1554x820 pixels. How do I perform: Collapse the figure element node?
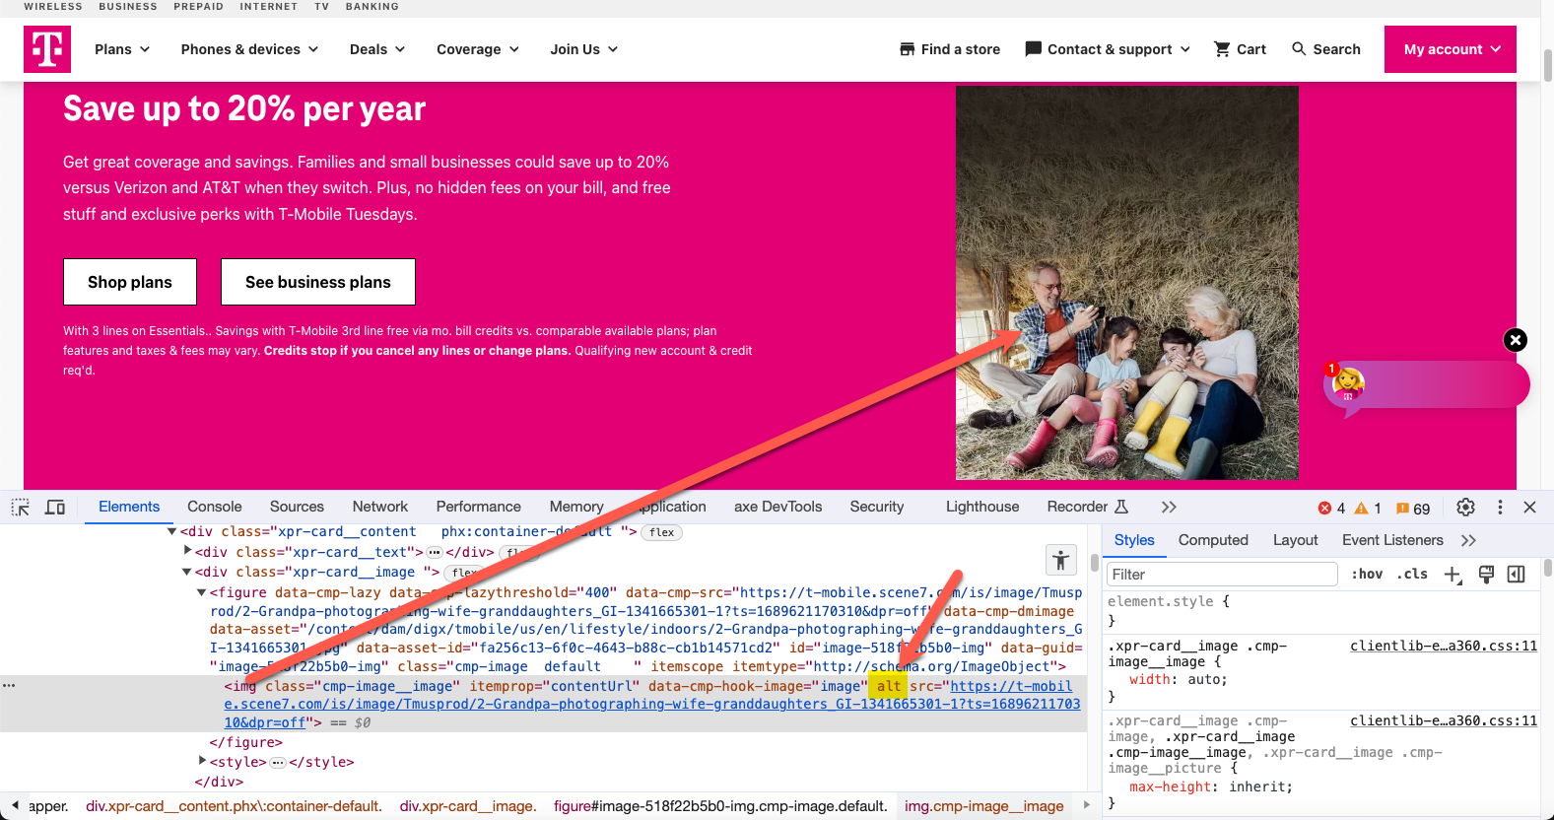tap(201, 592)
